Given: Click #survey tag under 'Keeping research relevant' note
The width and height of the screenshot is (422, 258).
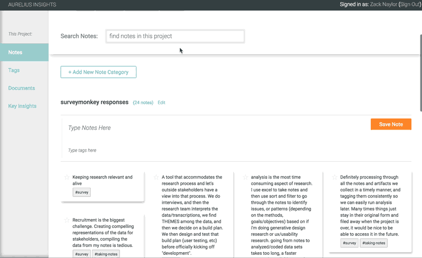Looking at the screenshot, I should [82, 193].
